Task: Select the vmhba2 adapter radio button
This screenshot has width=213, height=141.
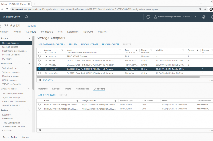Action: pos(39,60)
